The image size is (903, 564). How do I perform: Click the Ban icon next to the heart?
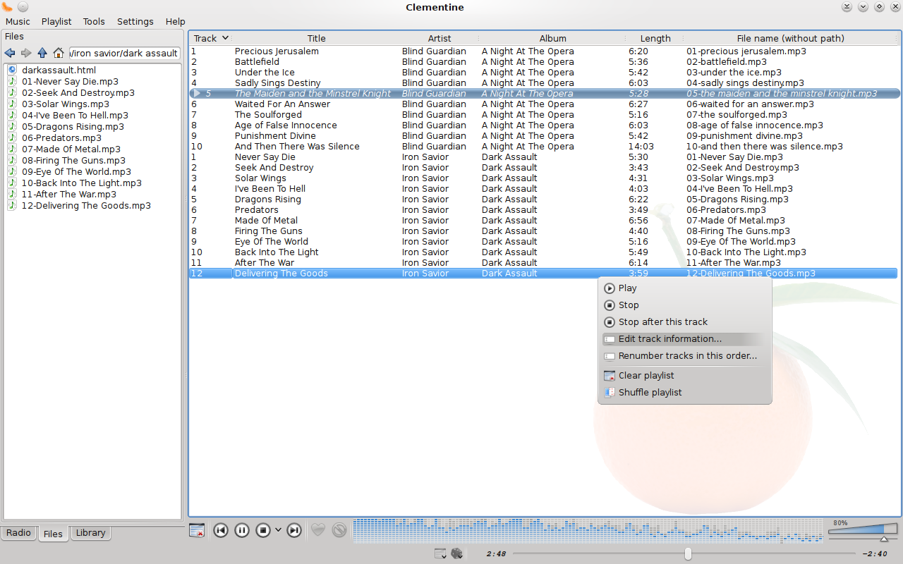point(339,529)
